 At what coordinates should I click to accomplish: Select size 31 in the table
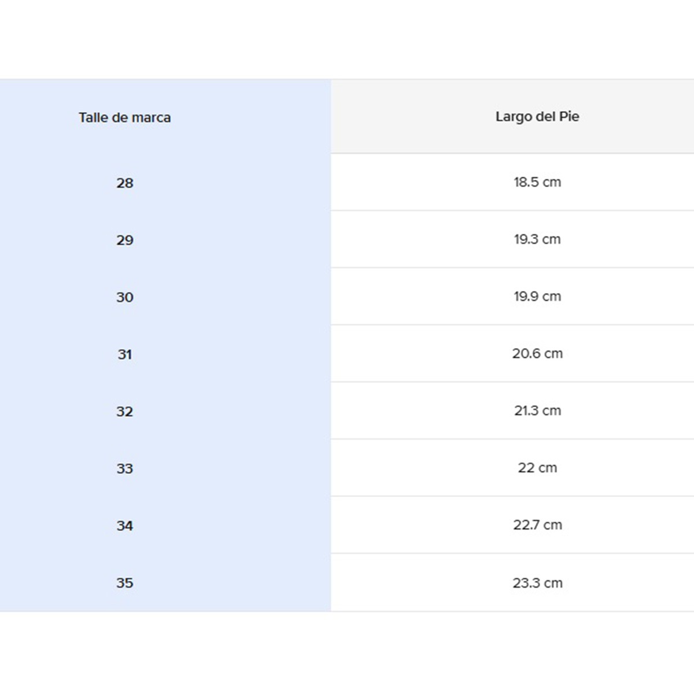[125, 354]
